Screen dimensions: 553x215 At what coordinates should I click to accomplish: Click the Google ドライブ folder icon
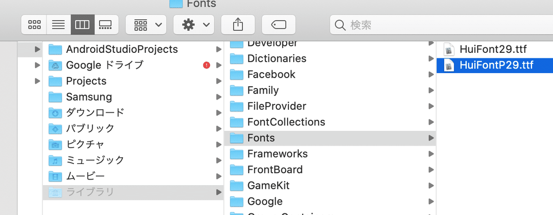click(55, 65)
